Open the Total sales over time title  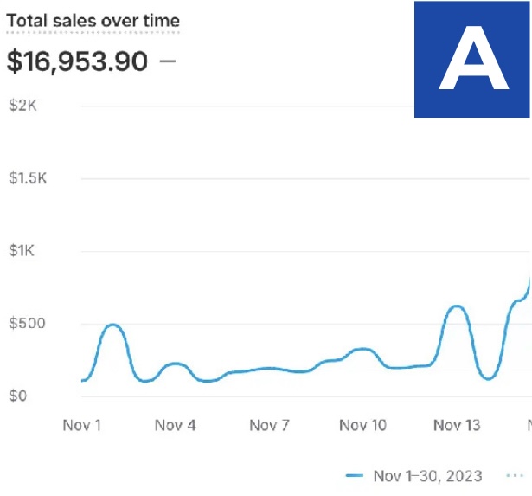tap(93, 21)
